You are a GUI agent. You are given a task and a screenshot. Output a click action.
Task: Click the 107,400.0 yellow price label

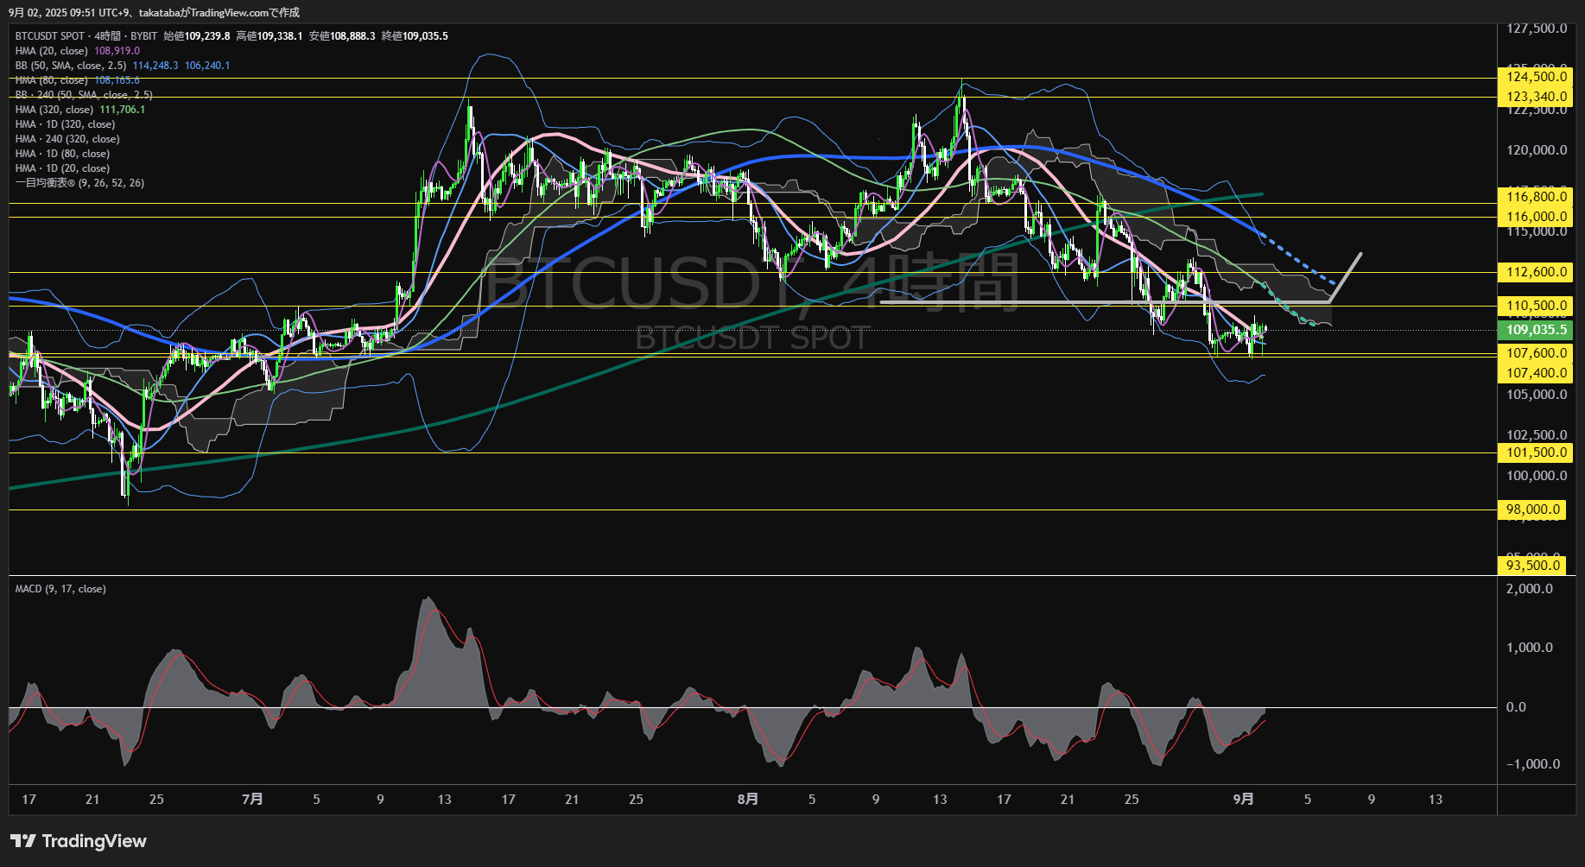pyautogui.click(x=1536, y=373)
